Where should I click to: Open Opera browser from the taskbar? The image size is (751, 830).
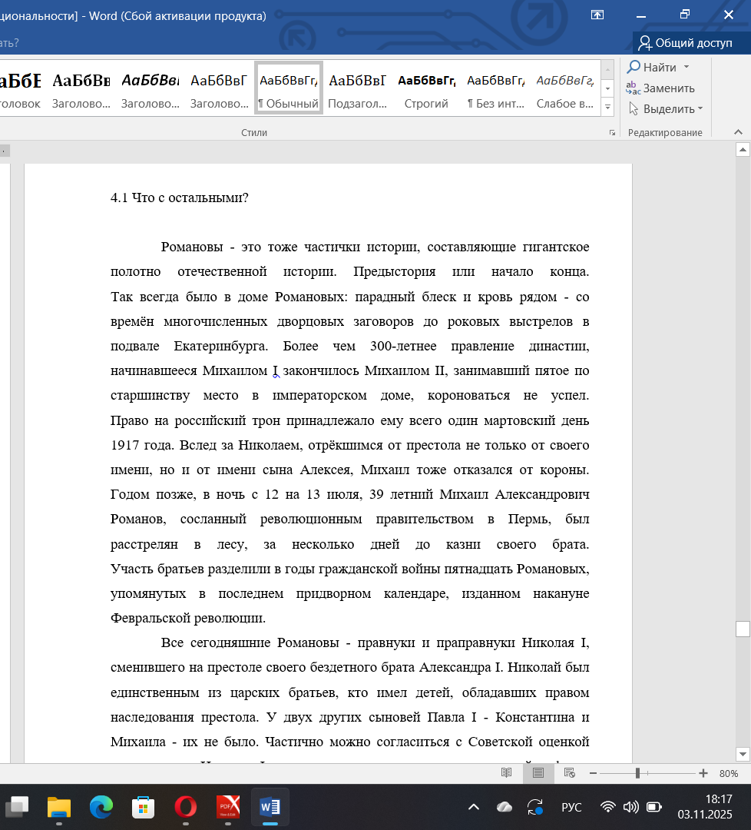coord(185,807)
